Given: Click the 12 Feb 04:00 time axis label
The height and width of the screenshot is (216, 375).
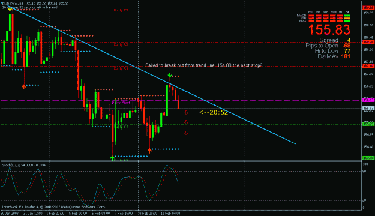Looking at the screenshot, I should pyautogui.click(x=170, y=214).
